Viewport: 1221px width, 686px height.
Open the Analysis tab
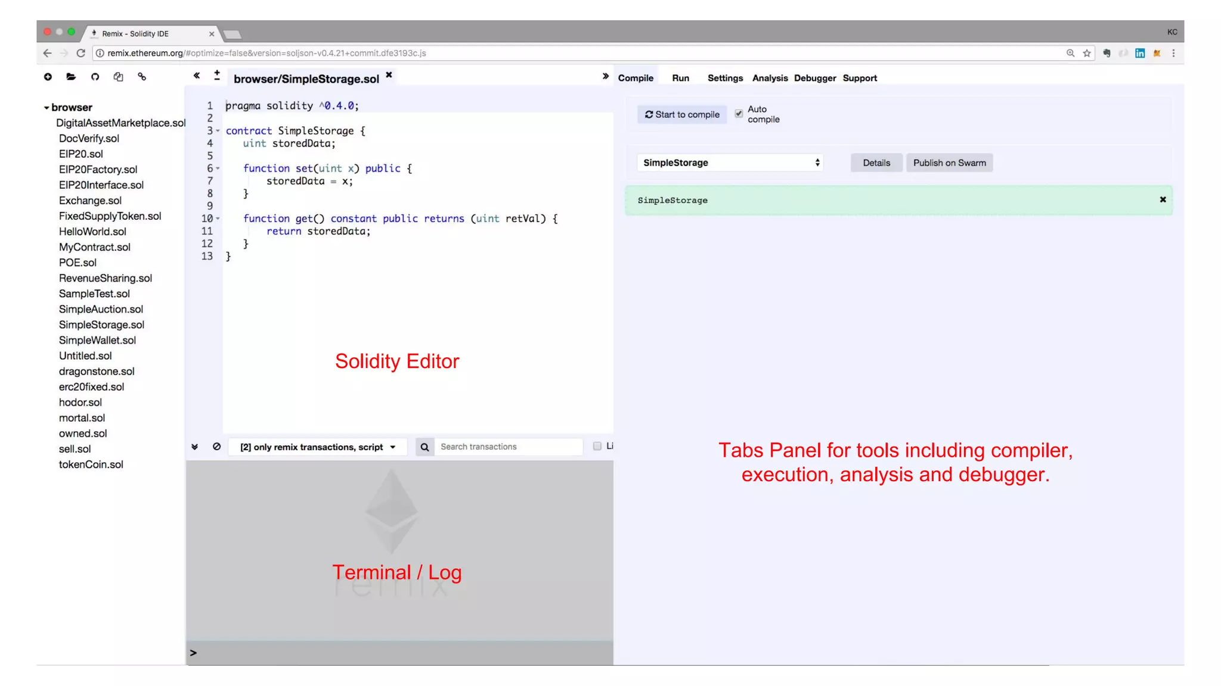pos(770,78)
